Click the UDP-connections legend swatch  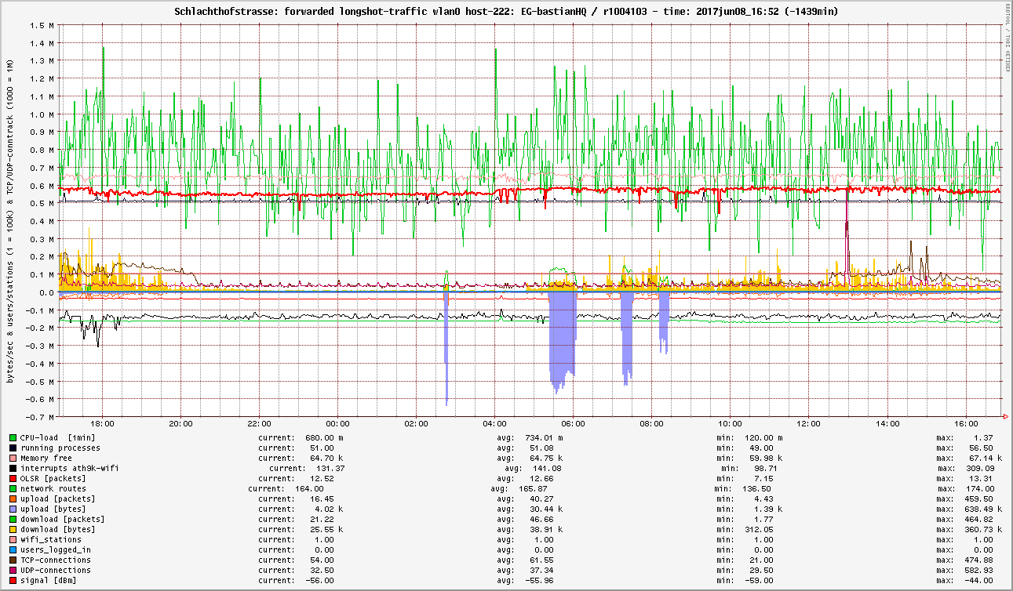[x=13, y=570]
